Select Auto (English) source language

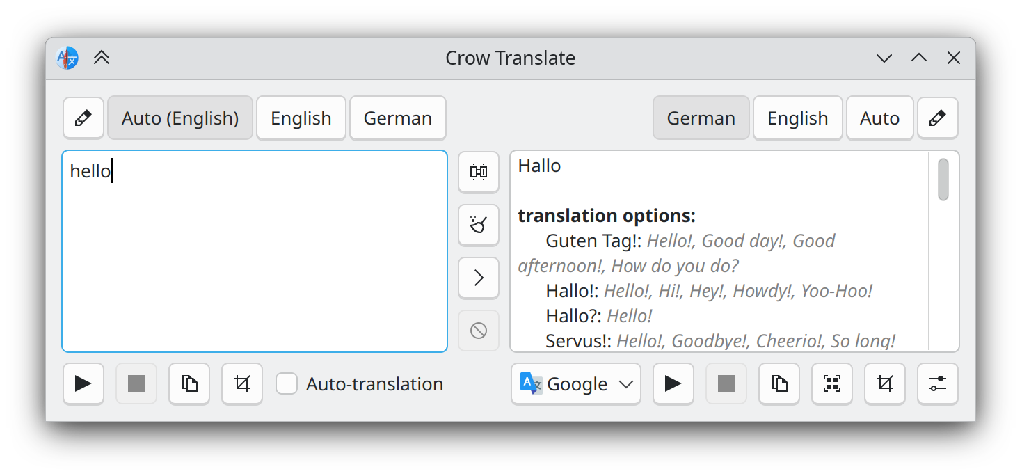pyautogui.click(x=180, y=118)
